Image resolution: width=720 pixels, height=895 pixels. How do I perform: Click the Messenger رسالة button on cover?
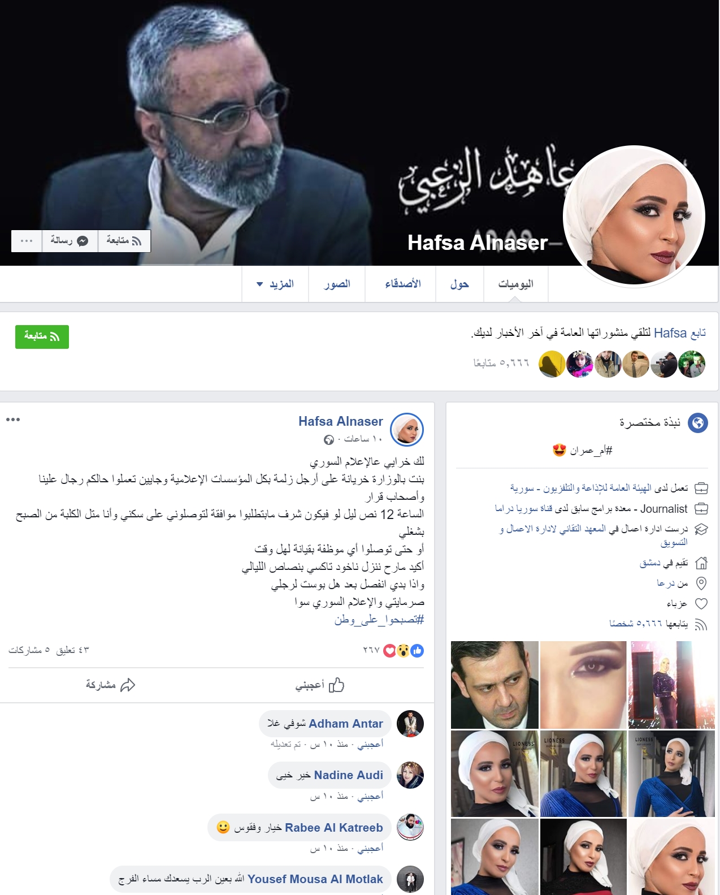click(x=70, y=241)
